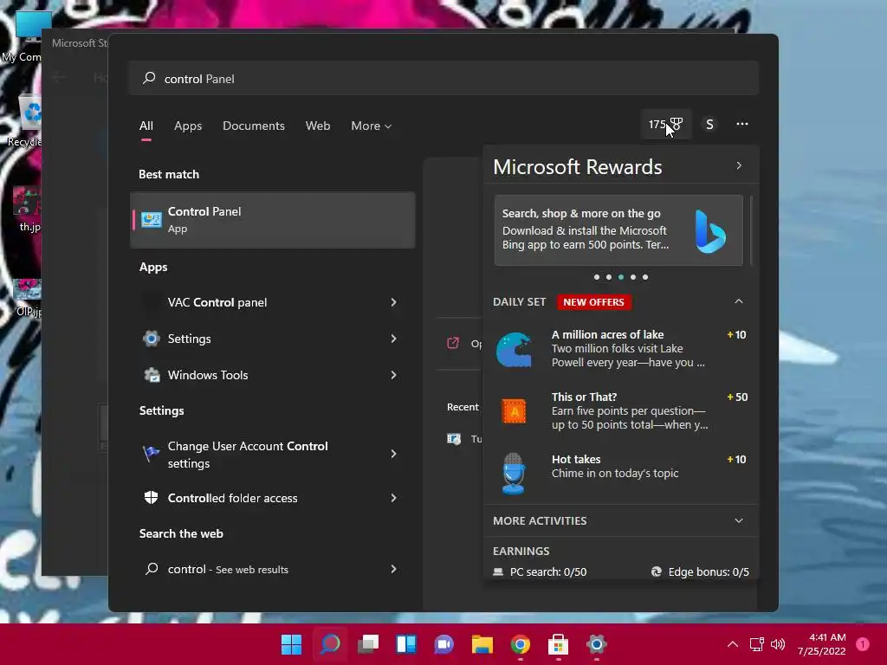
Task: Switch to the Apps search tab
Action: [188, 126]
